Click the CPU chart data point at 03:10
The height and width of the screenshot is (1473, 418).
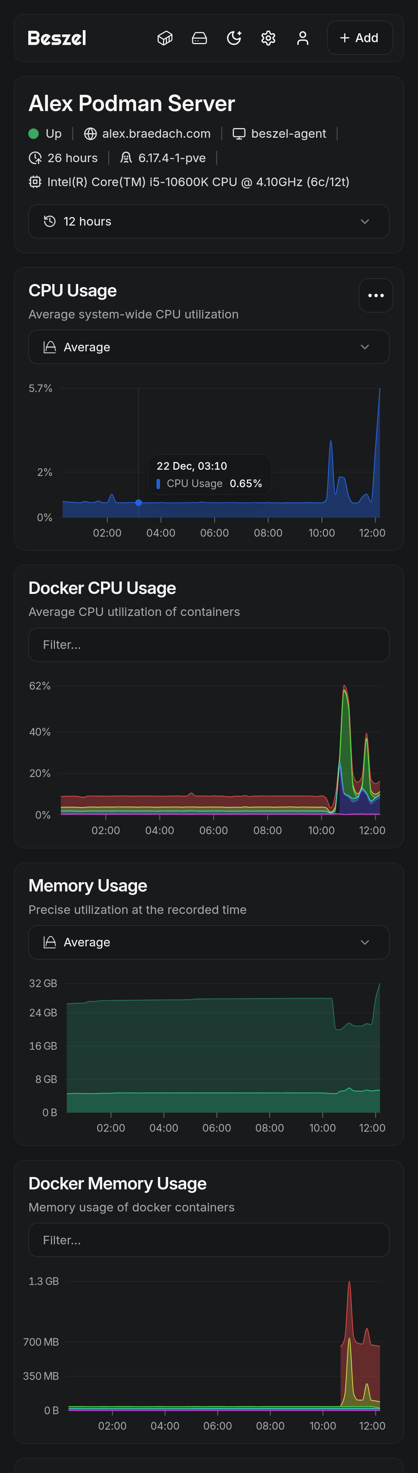[139, 503]
